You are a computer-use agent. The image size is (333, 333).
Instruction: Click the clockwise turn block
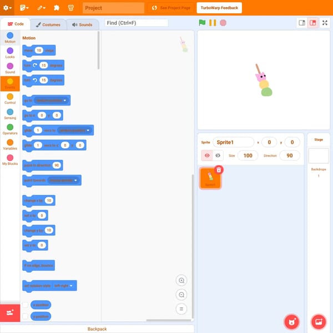pos(43,65)
